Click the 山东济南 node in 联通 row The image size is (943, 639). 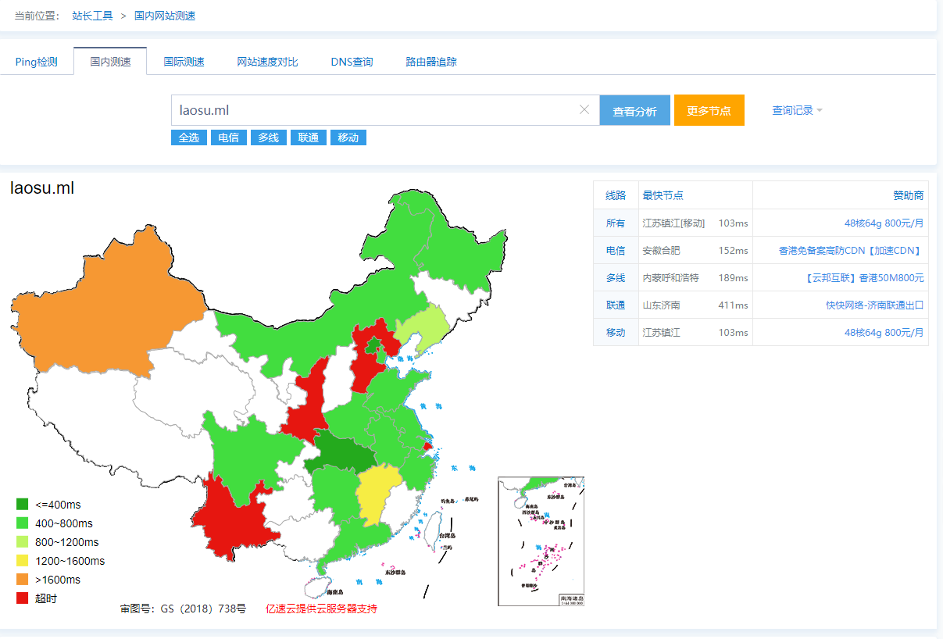(661, 305)
